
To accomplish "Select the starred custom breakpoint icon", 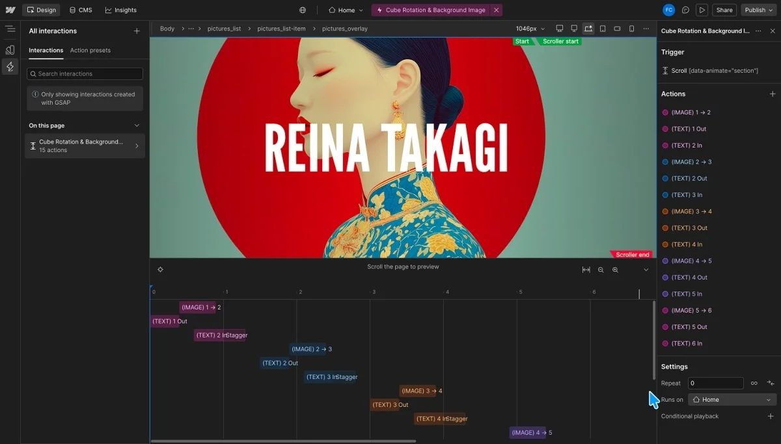I will click(x=588, y=29).
